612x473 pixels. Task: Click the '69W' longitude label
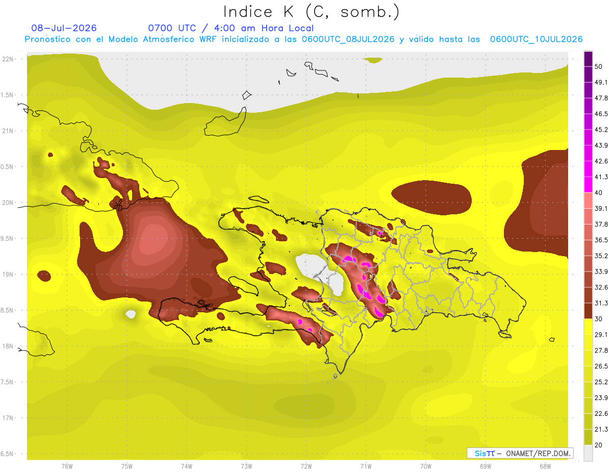(486, 466)
